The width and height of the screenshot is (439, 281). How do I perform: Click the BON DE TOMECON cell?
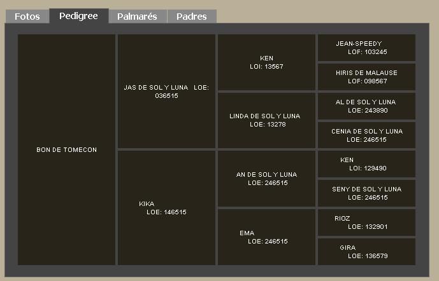(67, 149)
